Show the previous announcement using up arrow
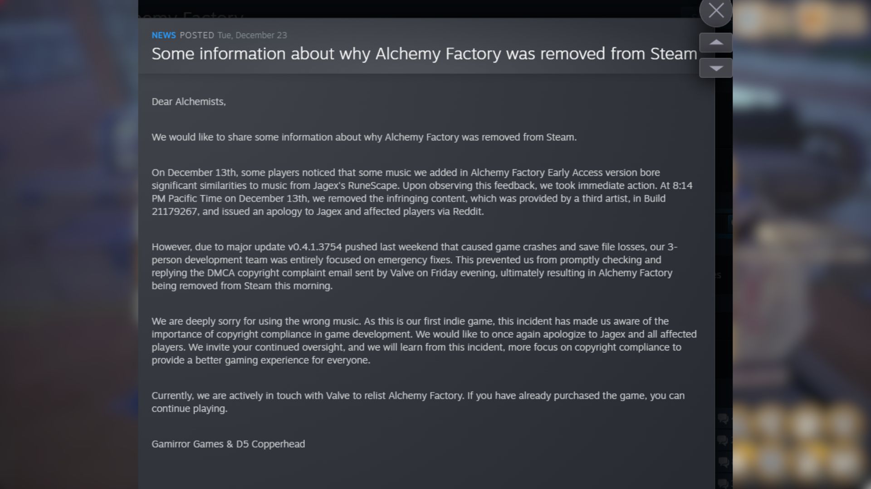Image resolution: width=871 pixels, height=489 pixels. point(716,42)
